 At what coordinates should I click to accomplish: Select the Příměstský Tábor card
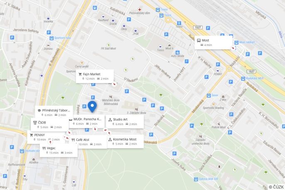click(54, 112)
